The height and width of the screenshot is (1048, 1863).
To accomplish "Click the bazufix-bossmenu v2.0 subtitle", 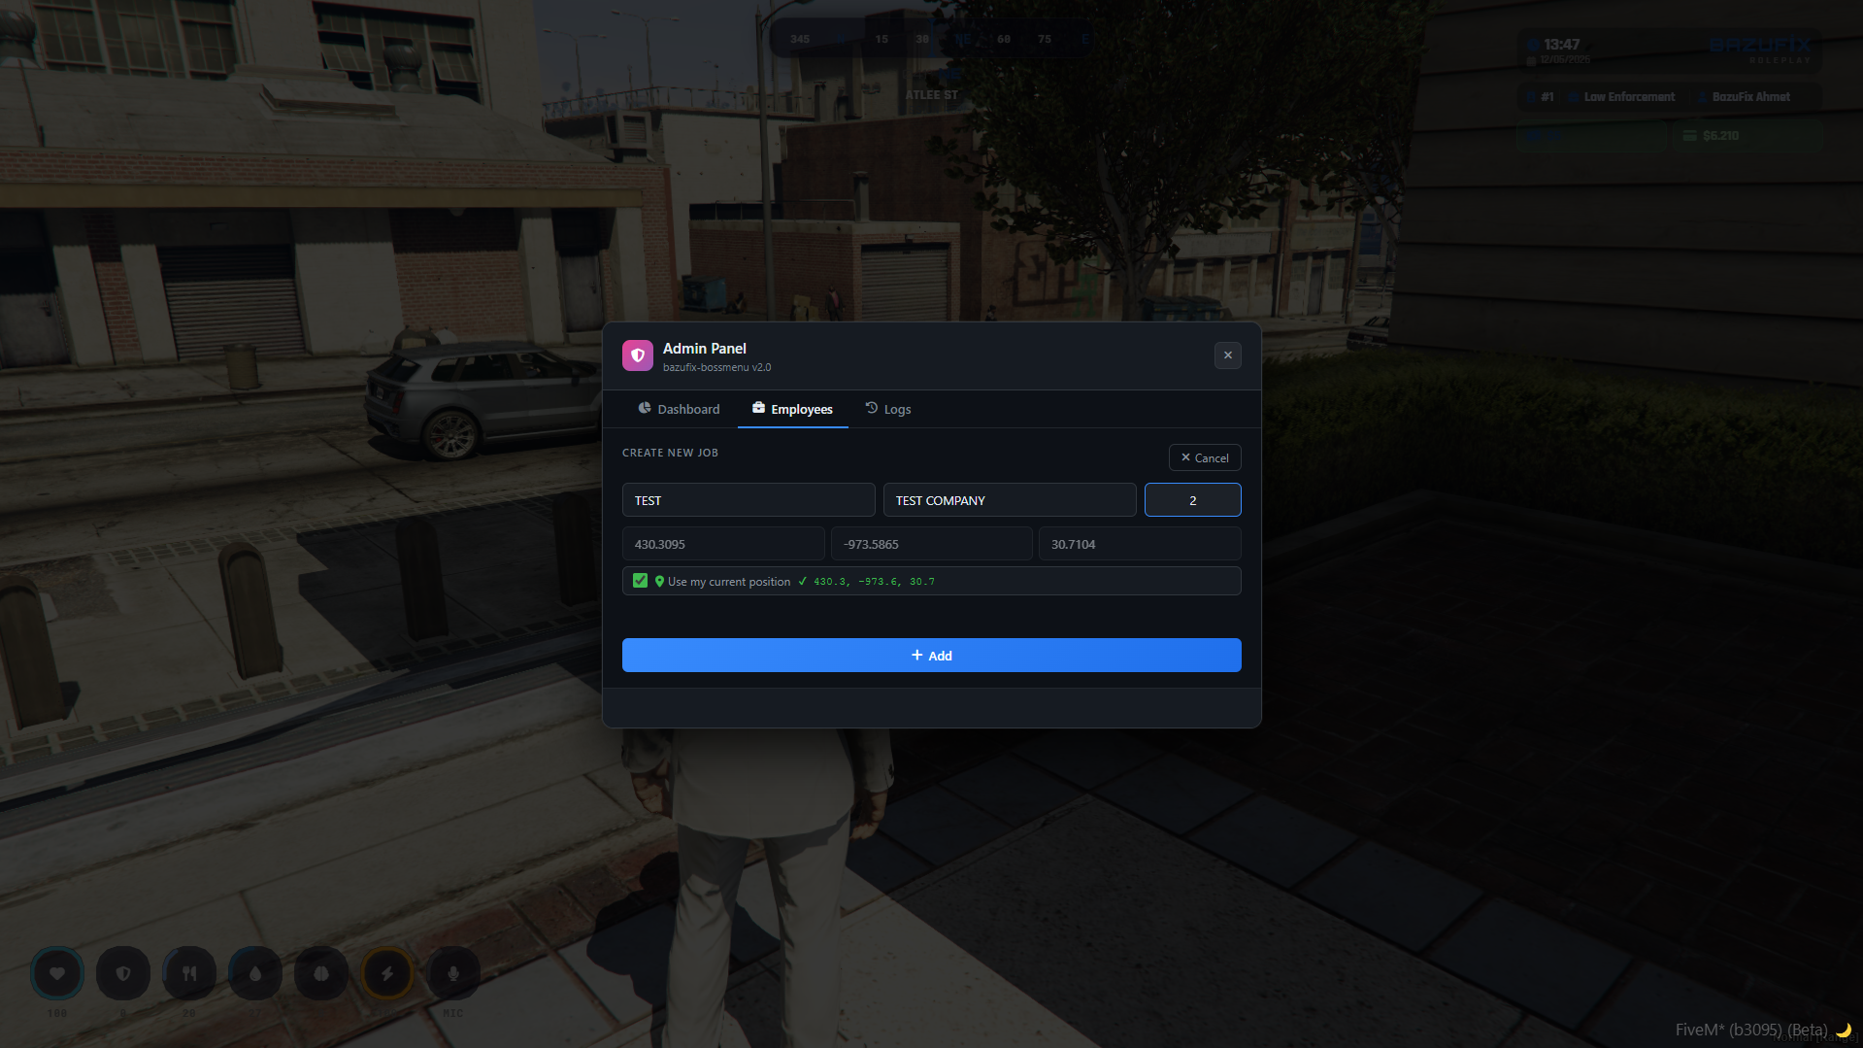I will coord(716,368).
